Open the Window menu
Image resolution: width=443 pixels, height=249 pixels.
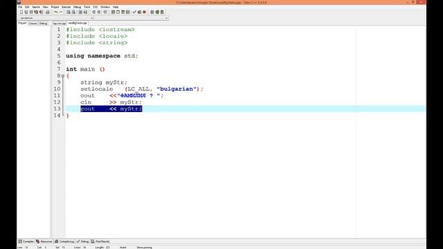[x=105, y=7]
